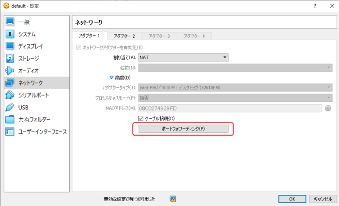Click the VirtualBox title bar app icon

pyautogui.click(x=6, y=6)
